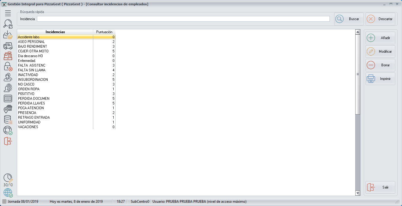
Task: Click the database icon in the sidebar
Action: [8, 120]
